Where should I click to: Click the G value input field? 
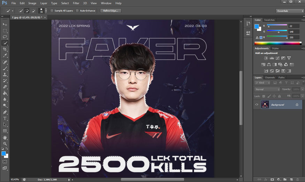click(x=294, y=32)
